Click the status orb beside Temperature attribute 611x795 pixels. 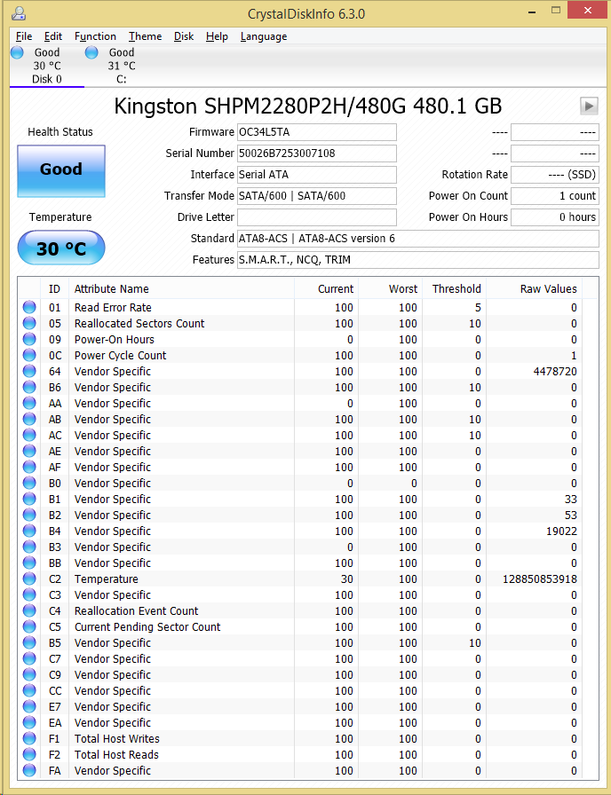[x=30, y=579]
